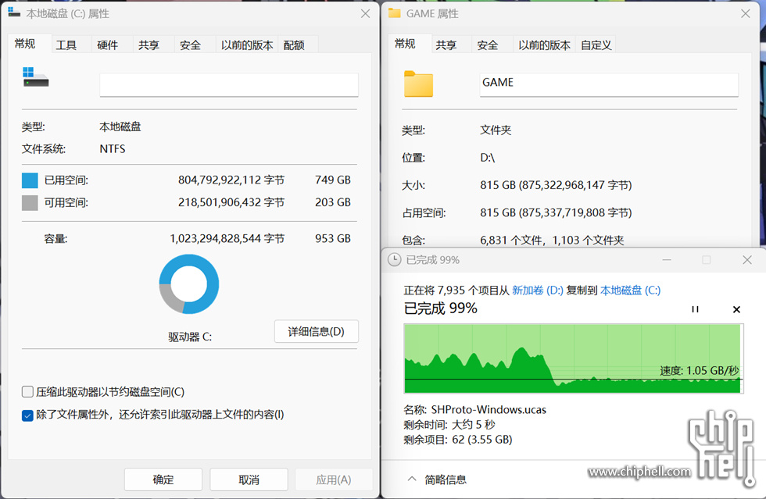Open the 硬件 tab
The width and height of the screenshot is (766, 499).
pos(108,45)
